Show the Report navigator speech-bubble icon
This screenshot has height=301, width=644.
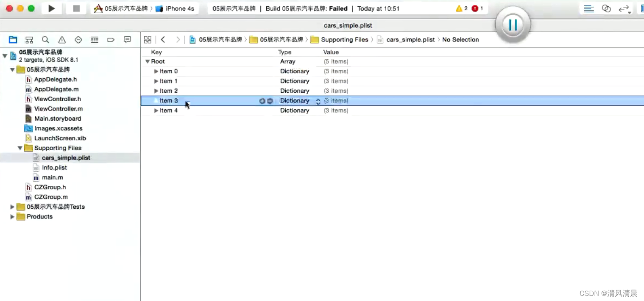[x=127, y=40]
